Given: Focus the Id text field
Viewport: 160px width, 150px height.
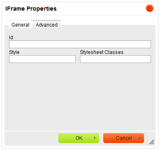Looking at the screenshot, I should [x=80, y=44].
